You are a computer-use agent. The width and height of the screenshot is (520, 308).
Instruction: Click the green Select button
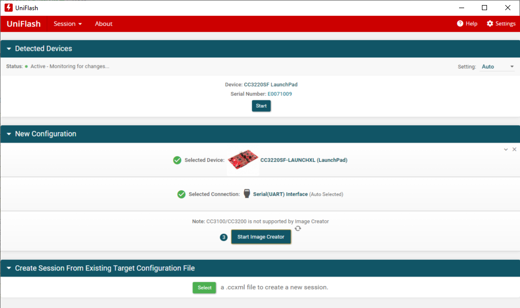pos(204,288)
